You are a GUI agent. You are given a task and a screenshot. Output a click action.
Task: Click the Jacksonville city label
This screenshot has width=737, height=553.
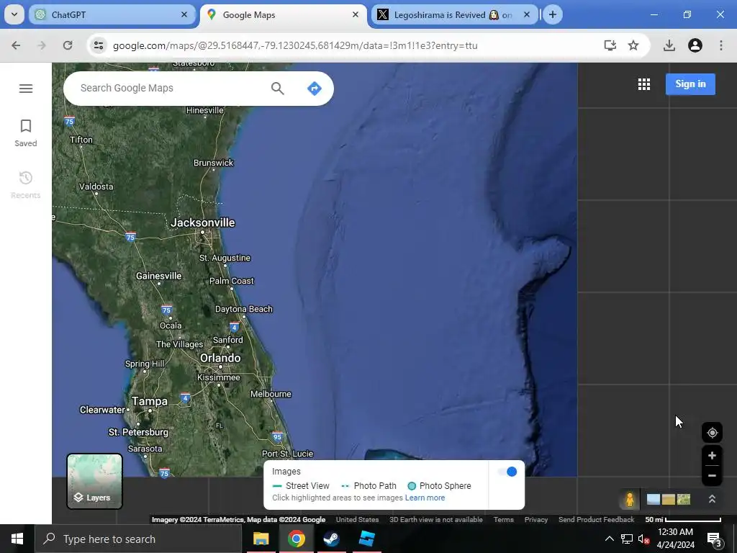[x=202, y=223]
